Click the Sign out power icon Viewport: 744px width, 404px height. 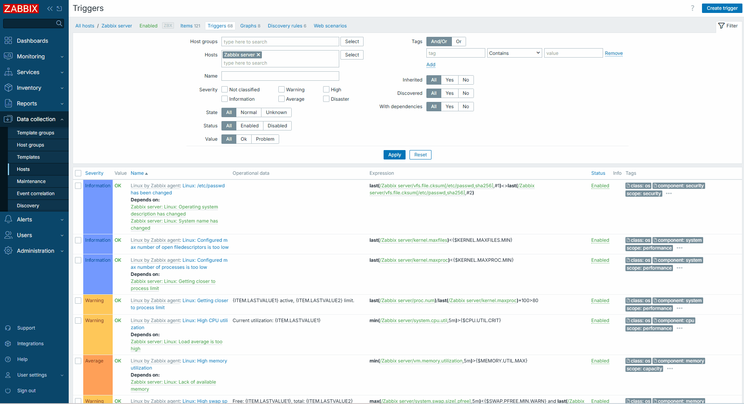(8, 391)
